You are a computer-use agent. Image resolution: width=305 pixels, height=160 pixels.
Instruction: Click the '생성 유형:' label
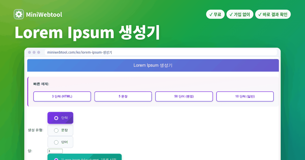pos(36,130)
